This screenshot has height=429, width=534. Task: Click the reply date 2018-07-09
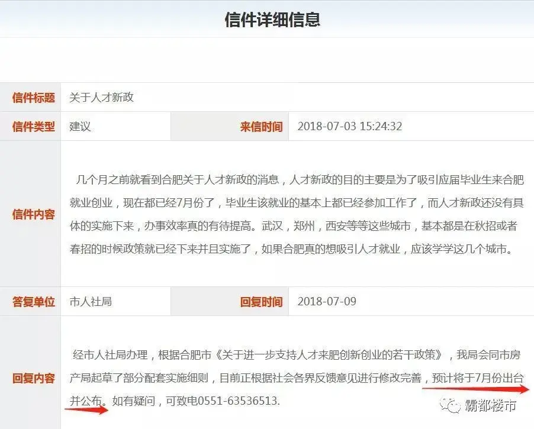327,301
